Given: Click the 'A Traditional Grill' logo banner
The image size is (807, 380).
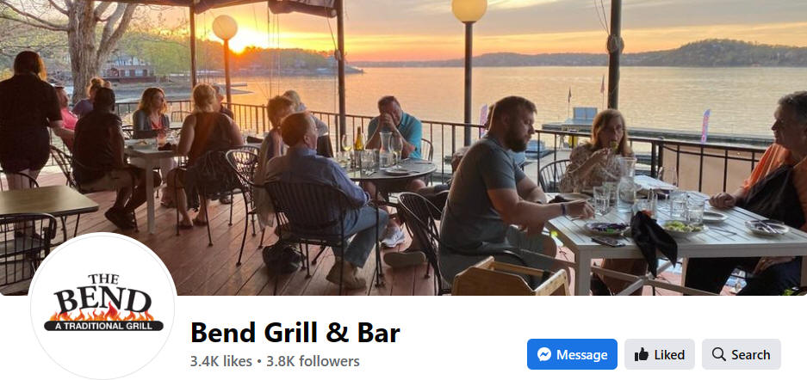Looking at the screenshot, I should (x=103, y=326).
